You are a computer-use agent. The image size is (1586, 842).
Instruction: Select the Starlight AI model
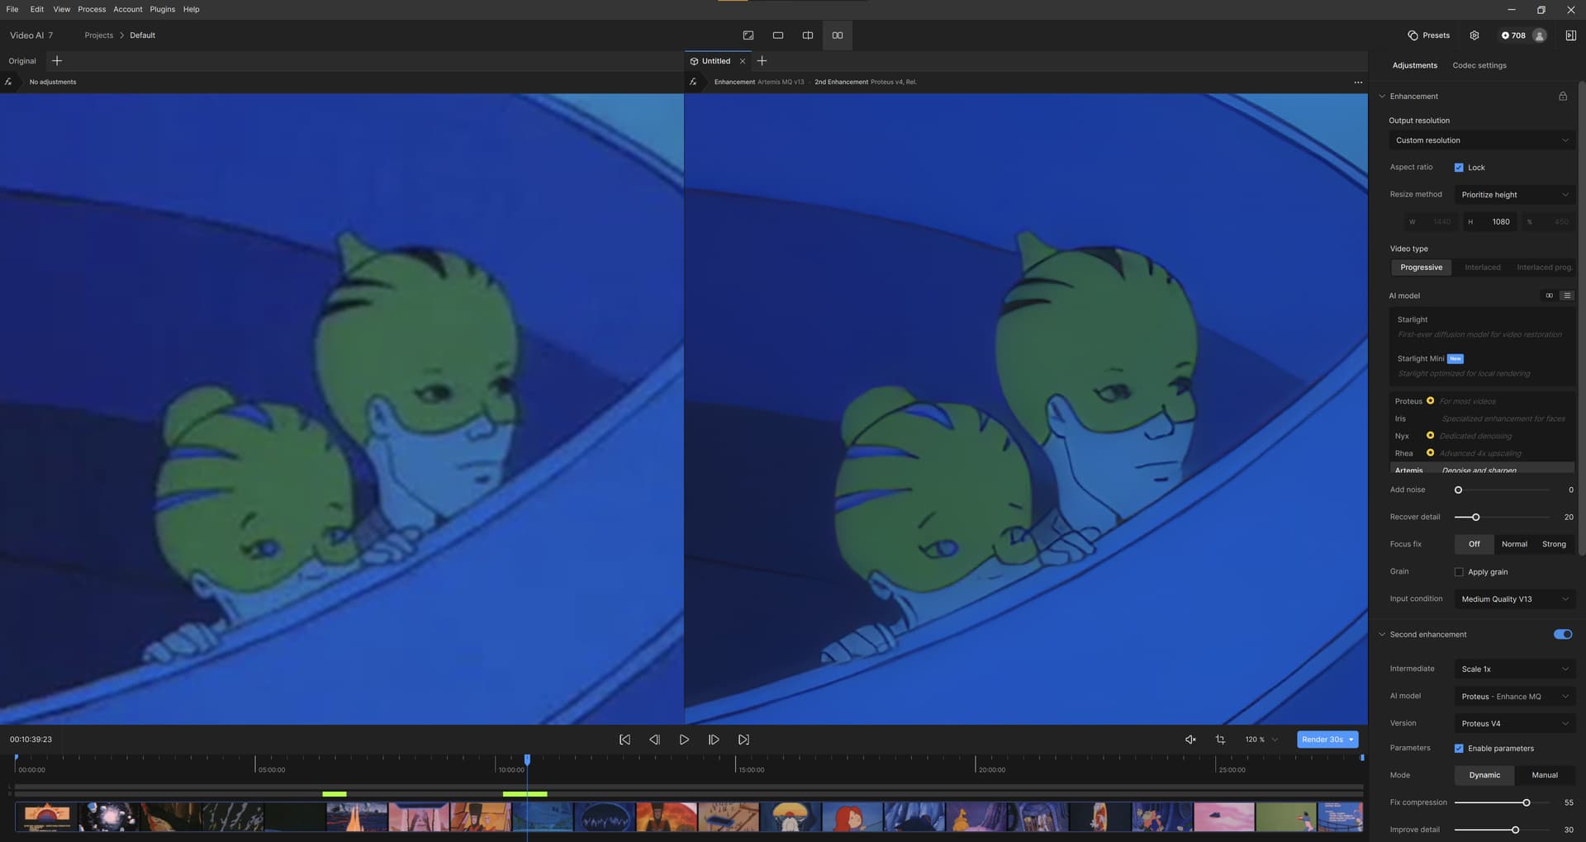click(1481, 327)
